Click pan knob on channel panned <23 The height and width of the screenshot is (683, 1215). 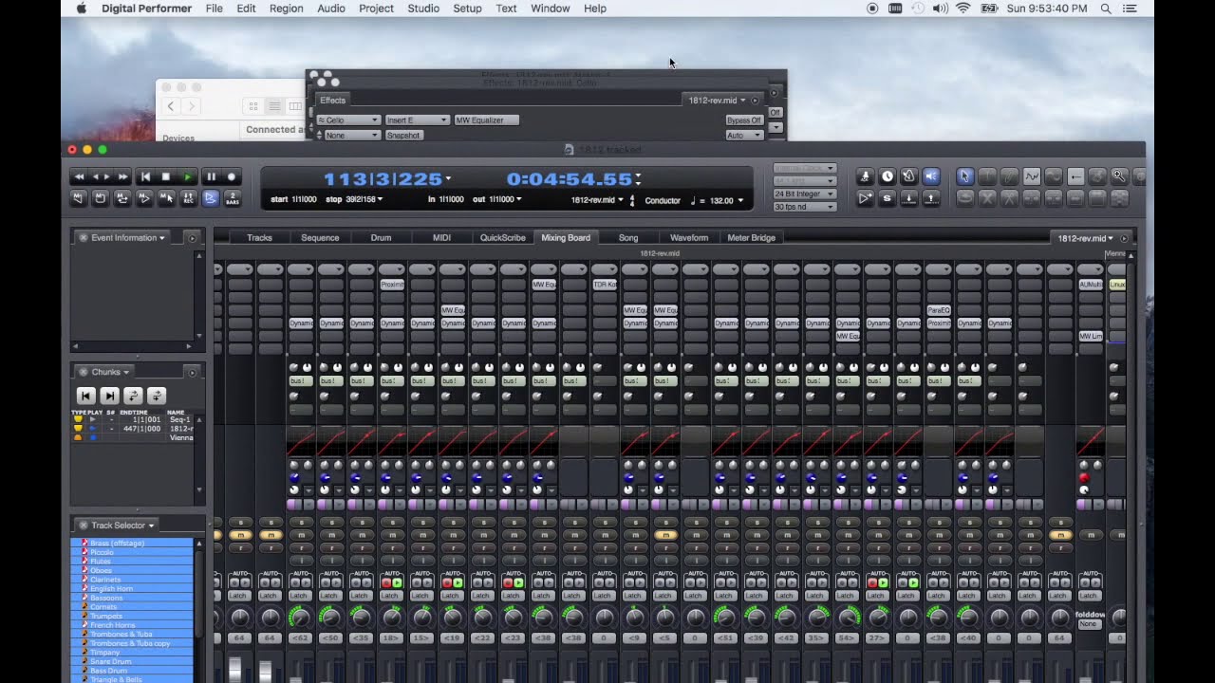point(514,618)
